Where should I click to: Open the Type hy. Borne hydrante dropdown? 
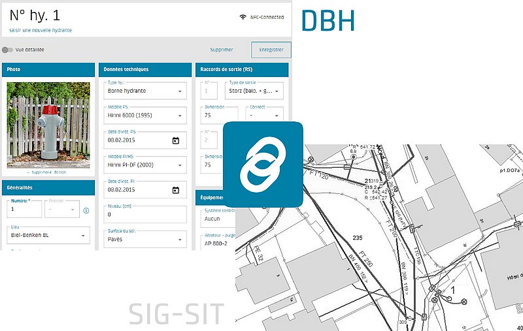coord(145,91)
